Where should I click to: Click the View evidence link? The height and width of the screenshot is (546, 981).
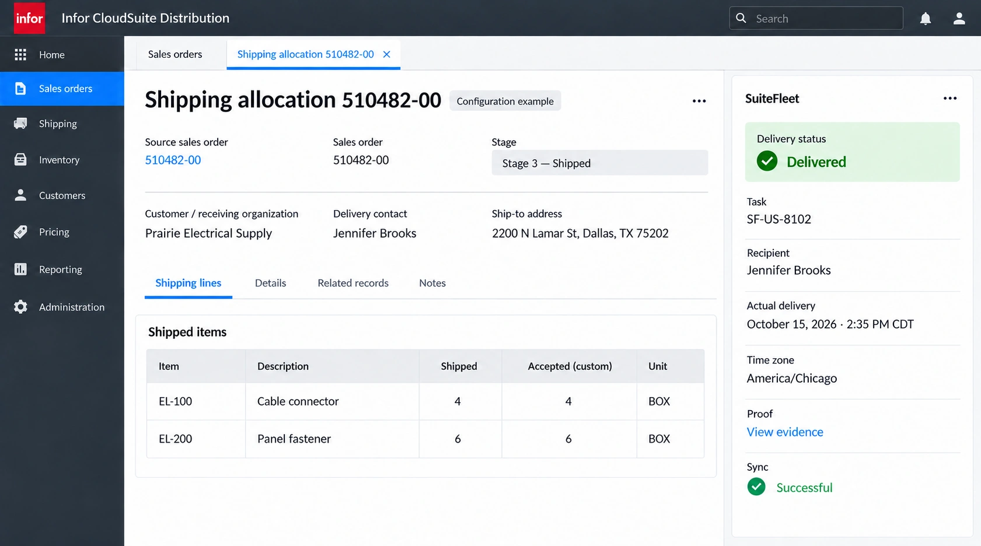coord(785,432)
